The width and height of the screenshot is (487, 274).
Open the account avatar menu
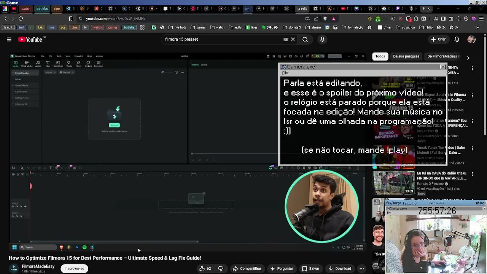[471, 39]
